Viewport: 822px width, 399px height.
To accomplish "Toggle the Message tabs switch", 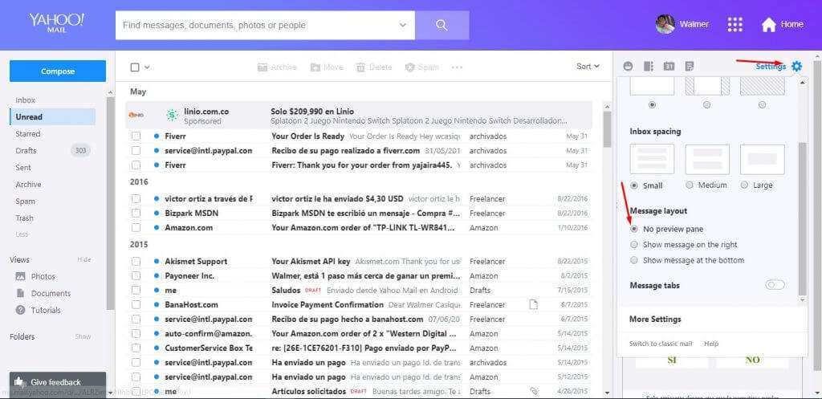I will [x=775, y=285].
